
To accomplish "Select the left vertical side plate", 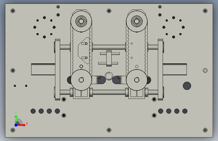I will tap(58, 69).
